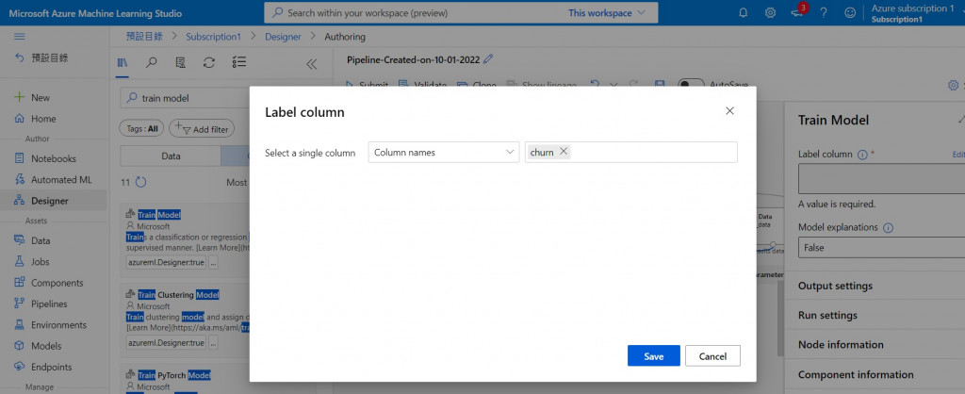Viewport: 965px width, 394px height.
Task: Click the train model search field
Action: coord(185,98)
